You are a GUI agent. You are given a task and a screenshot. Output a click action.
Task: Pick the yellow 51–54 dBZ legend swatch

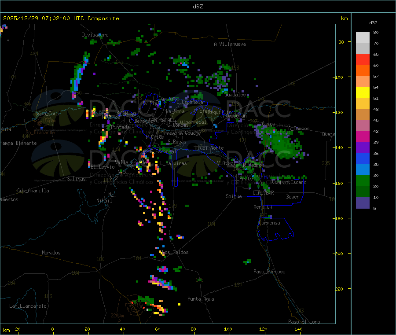point(363,93)
